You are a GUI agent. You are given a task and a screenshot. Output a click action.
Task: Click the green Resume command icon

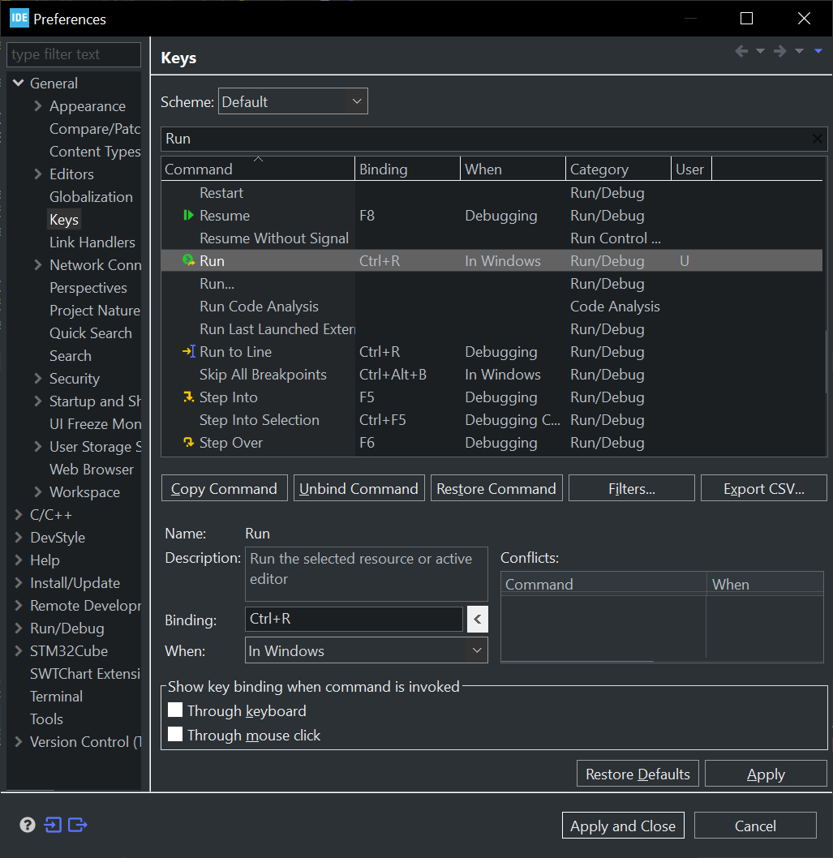[x=188, y=215]
